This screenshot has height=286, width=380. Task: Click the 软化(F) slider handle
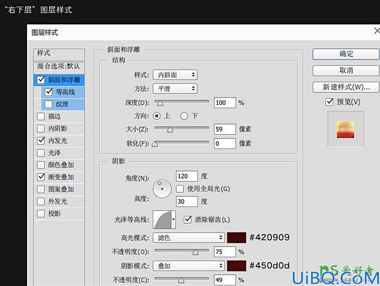154,144
